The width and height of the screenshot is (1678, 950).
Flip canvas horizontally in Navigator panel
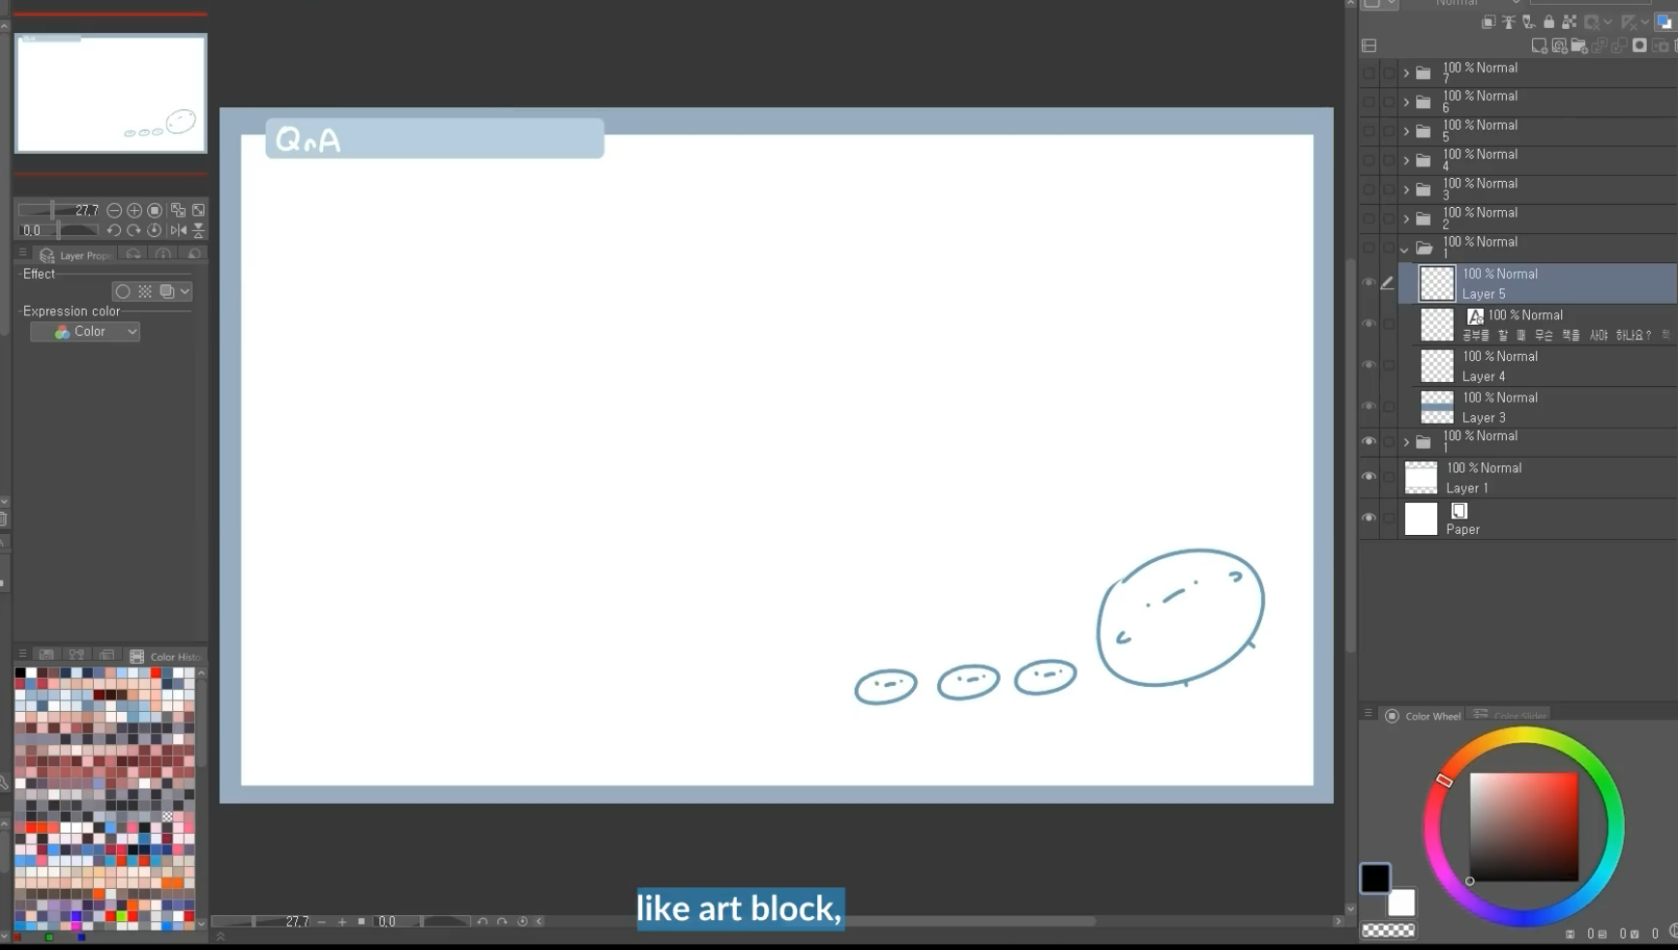(178, 230)
